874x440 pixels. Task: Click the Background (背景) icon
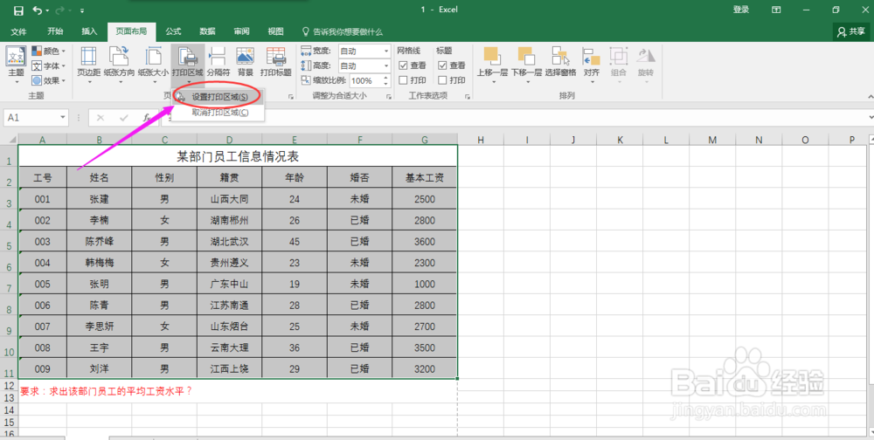tap(246, 62)
